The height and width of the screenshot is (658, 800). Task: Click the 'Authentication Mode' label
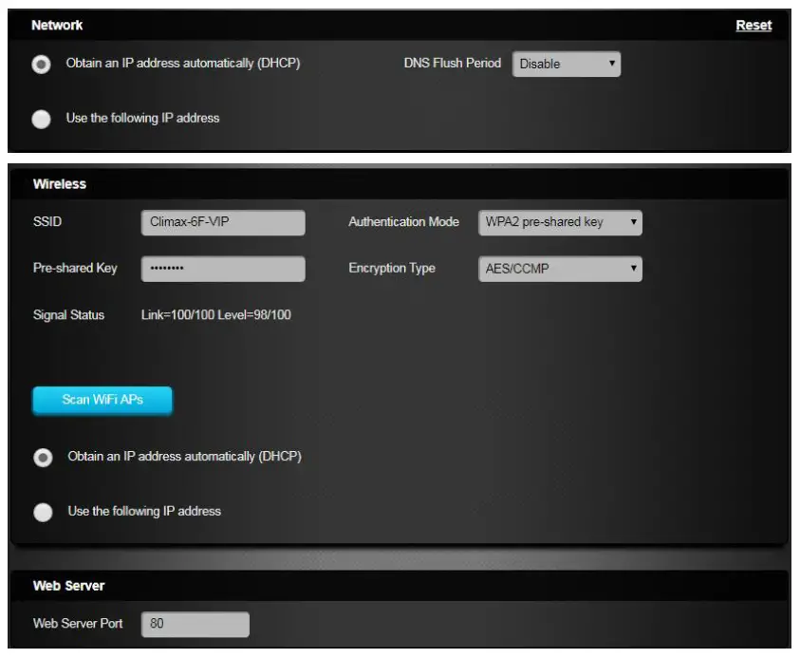(x=404, y=221)
